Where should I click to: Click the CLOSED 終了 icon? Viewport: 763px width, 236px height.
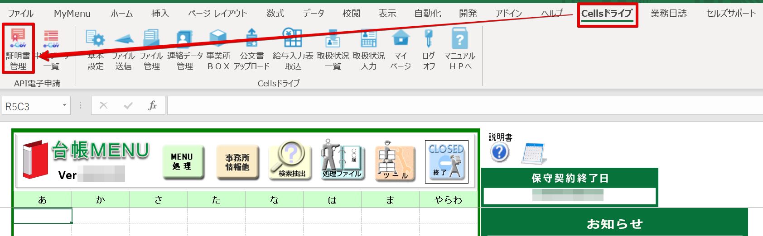[446, 161]
